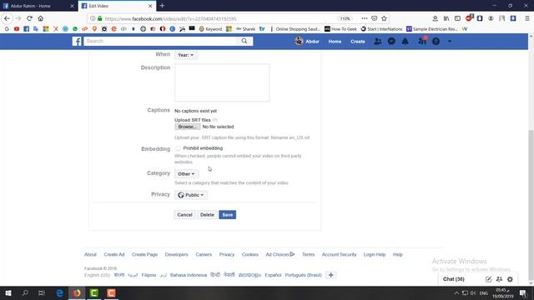Expand the account menu arrow in header
The image size is (534, 300).
[x=450, y=42]
